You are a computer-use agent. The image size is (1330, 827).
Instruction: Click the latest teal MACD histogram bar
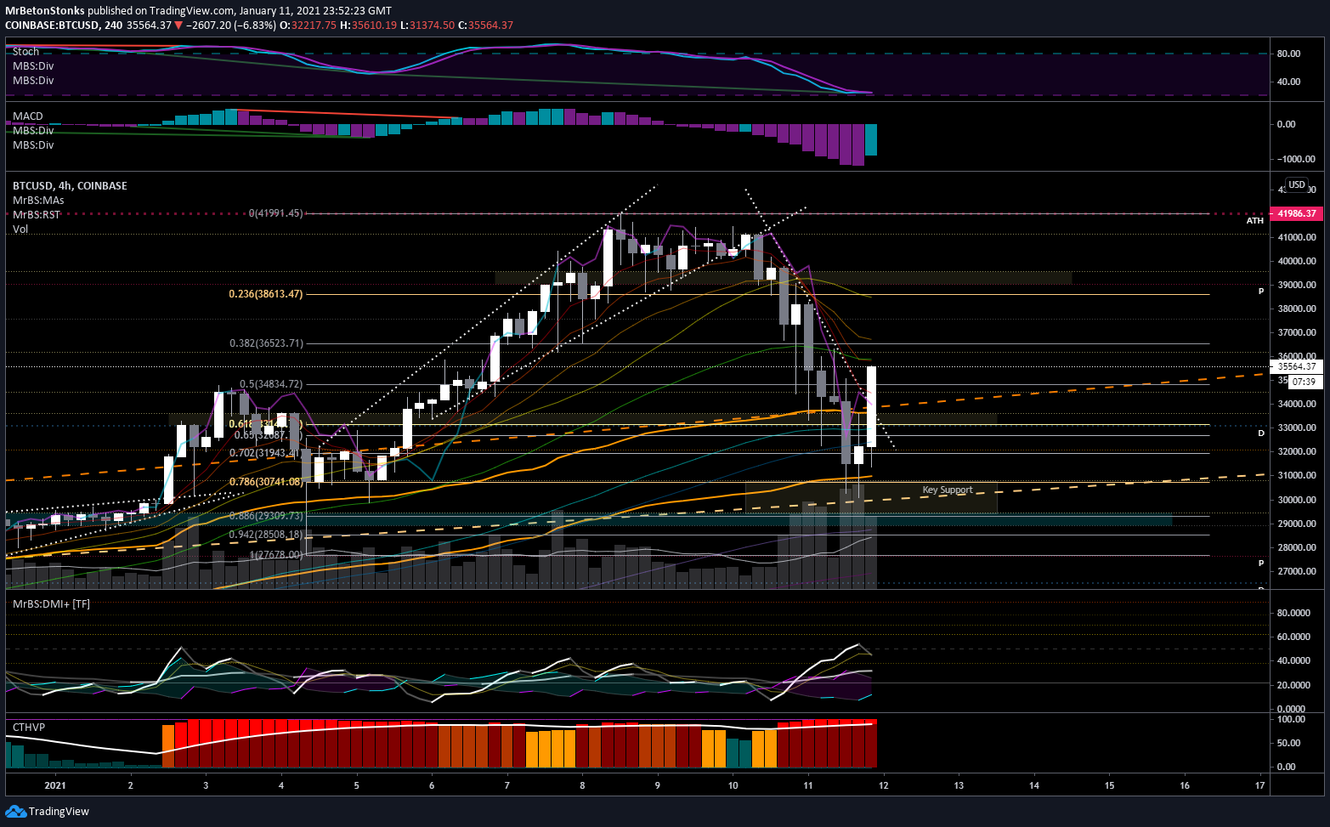871,139
